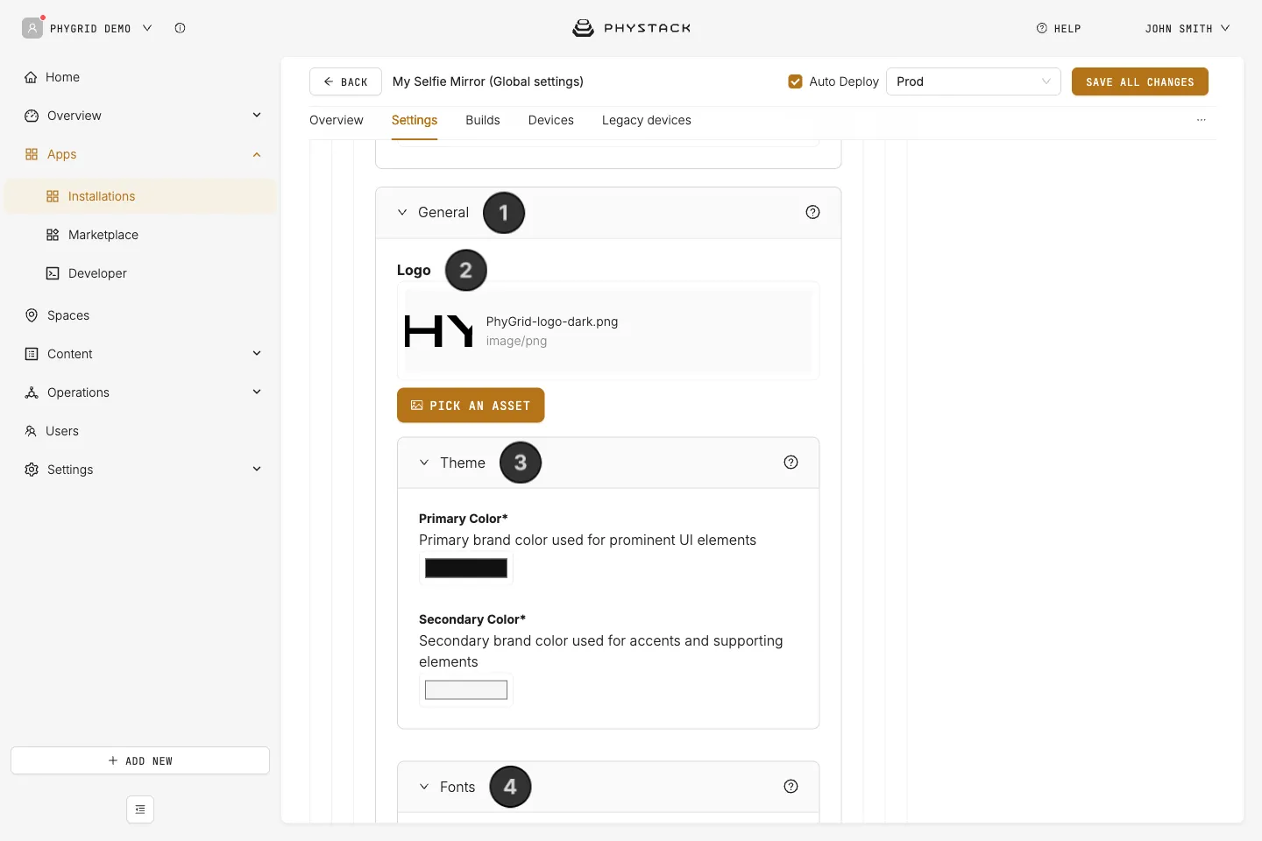Viewport: 1262px width, 841px height.
Task: Collapse the General section
Action: pos(402,212)
